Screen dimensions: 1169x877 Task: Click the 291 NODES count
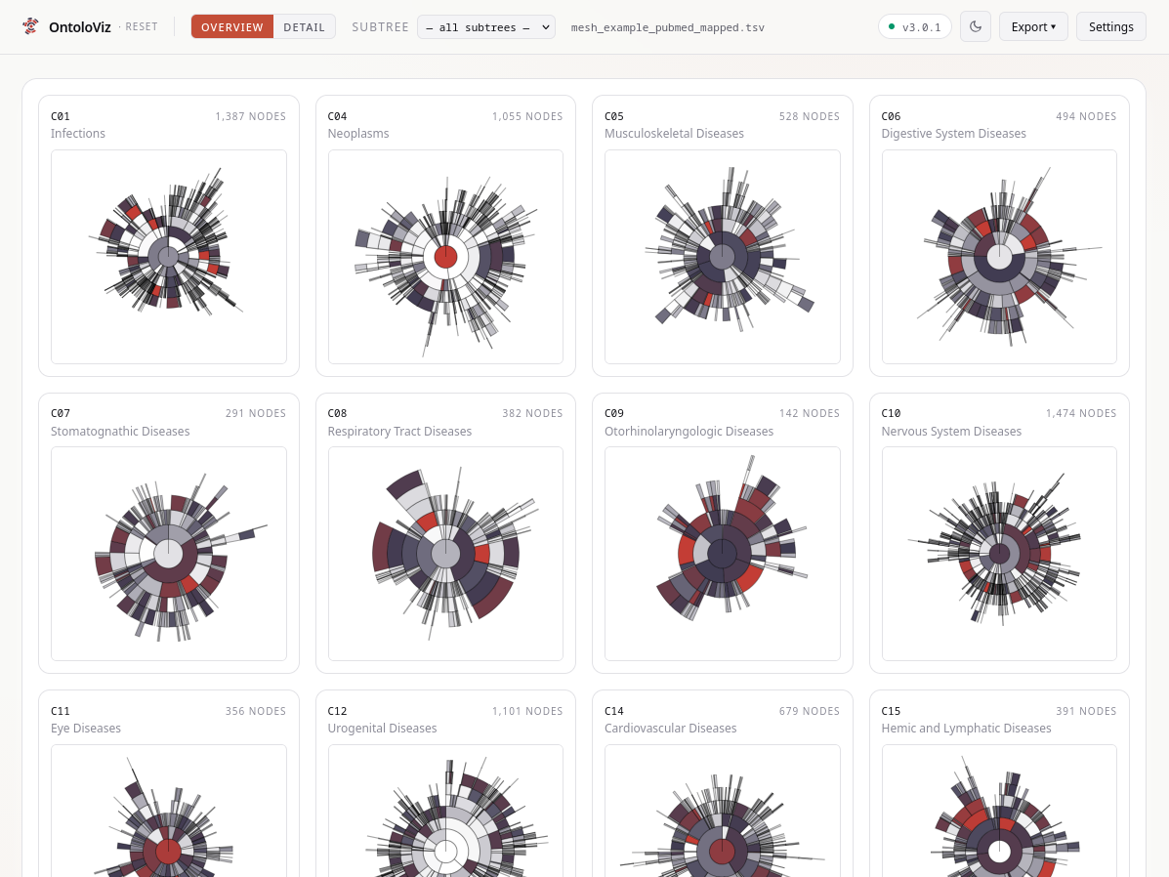coord(256,413)
